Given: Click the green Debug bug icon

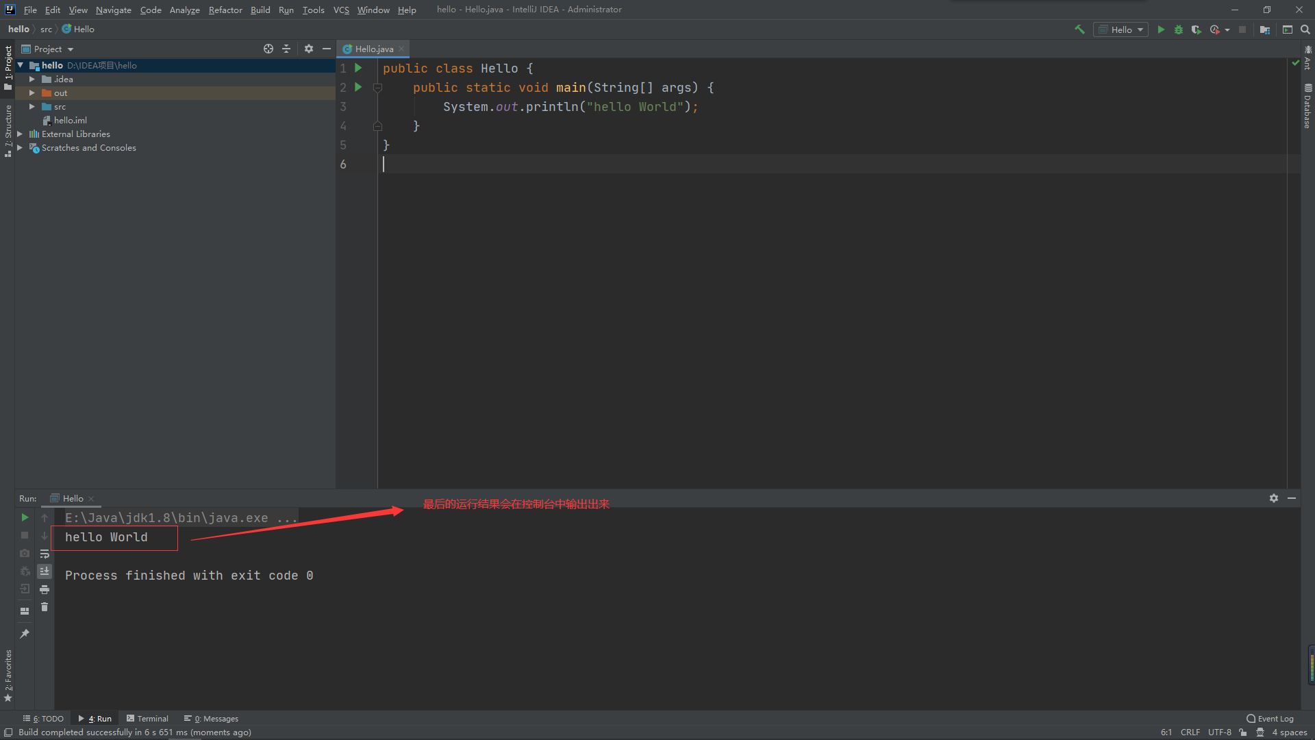Looking at the screenshot, I should (x=1179, y=29).
